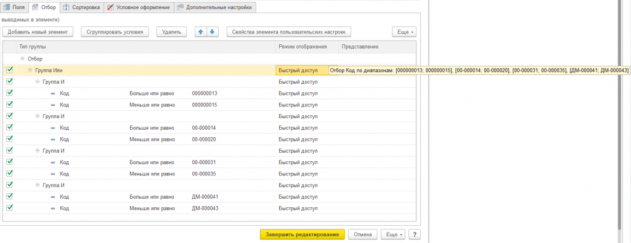Open help with the question mark button
The image size is (631, 243).
point(414,234)
